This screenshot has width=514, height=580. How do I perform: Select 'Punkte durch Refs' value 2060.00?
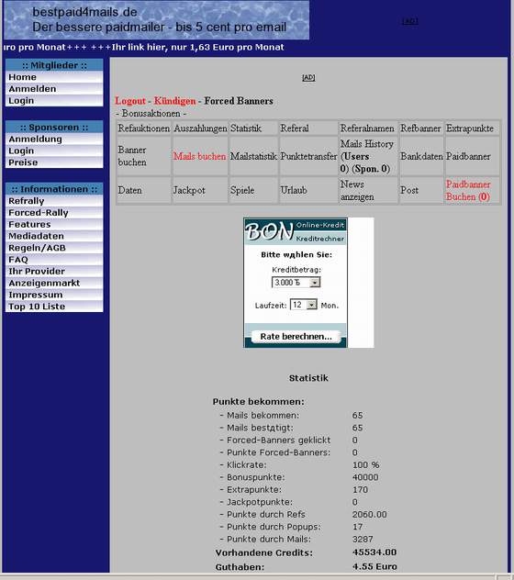click(x=369, y=515)
